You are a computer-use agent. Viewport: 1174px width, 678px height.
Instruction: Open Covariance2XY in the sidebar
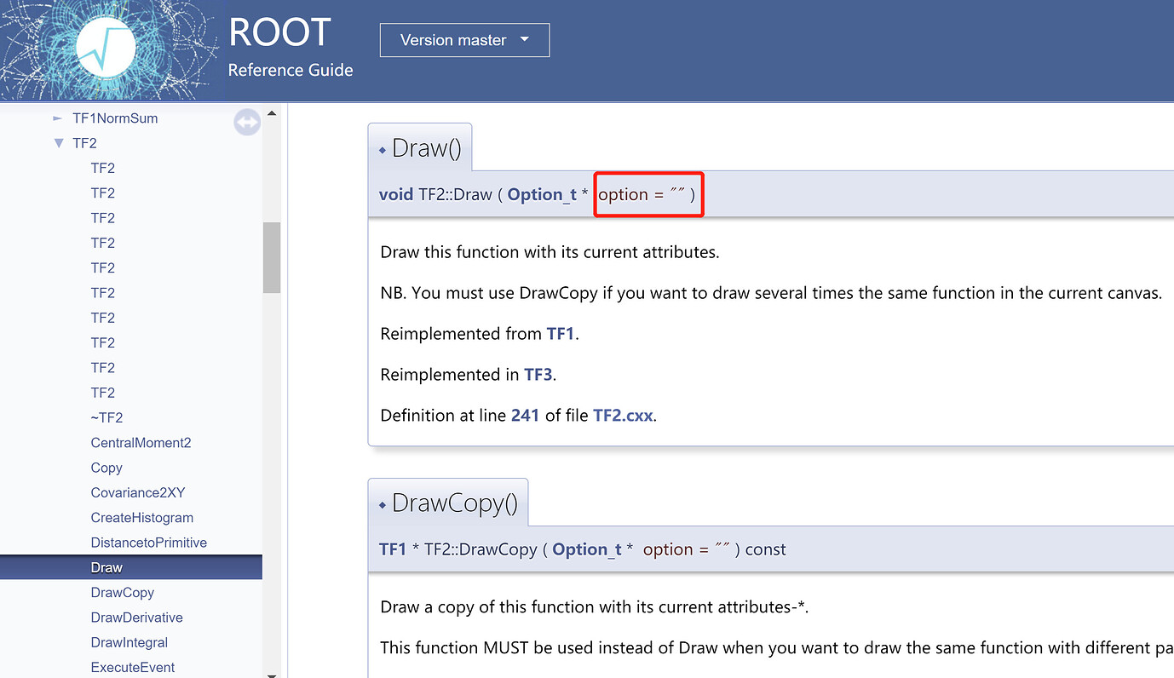click(x=138, y=492)
